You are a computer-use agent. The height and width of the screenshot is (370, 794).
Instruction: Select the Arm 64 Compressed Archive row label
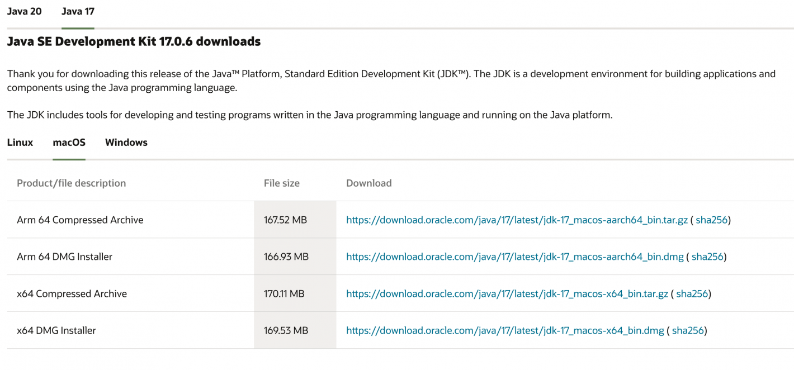(80, 220)
